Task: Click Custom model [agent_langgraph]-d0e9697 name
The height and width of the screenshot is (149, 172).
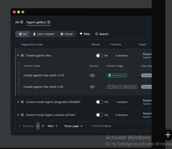Action: pyautogui.click(x=53, y=102)
